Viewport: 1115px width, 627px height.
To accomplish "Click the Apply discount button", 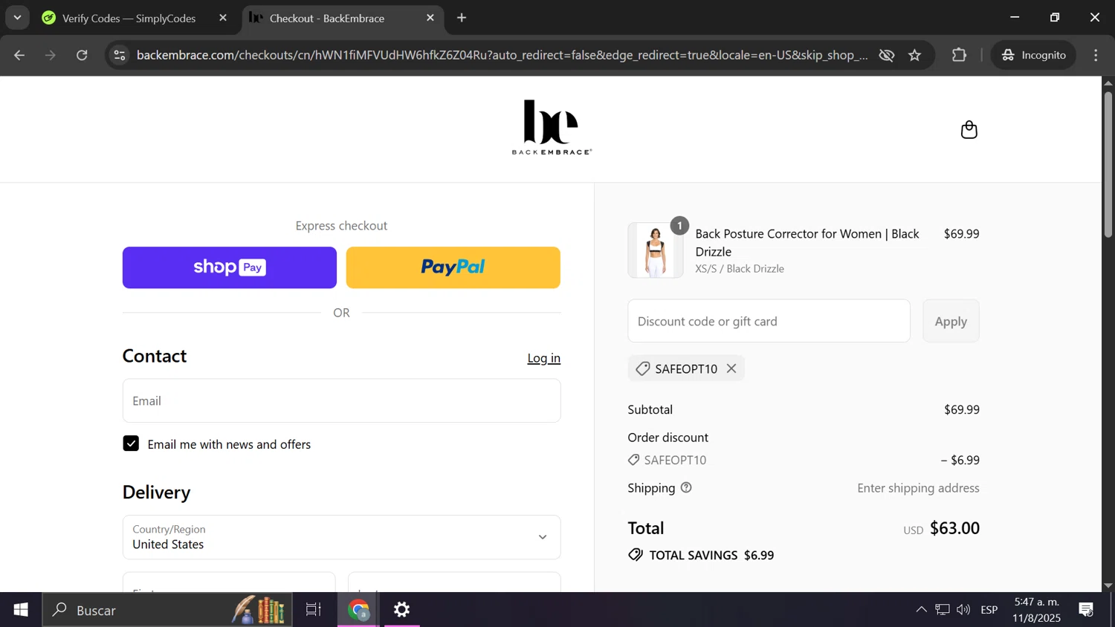I will [951, 321].
